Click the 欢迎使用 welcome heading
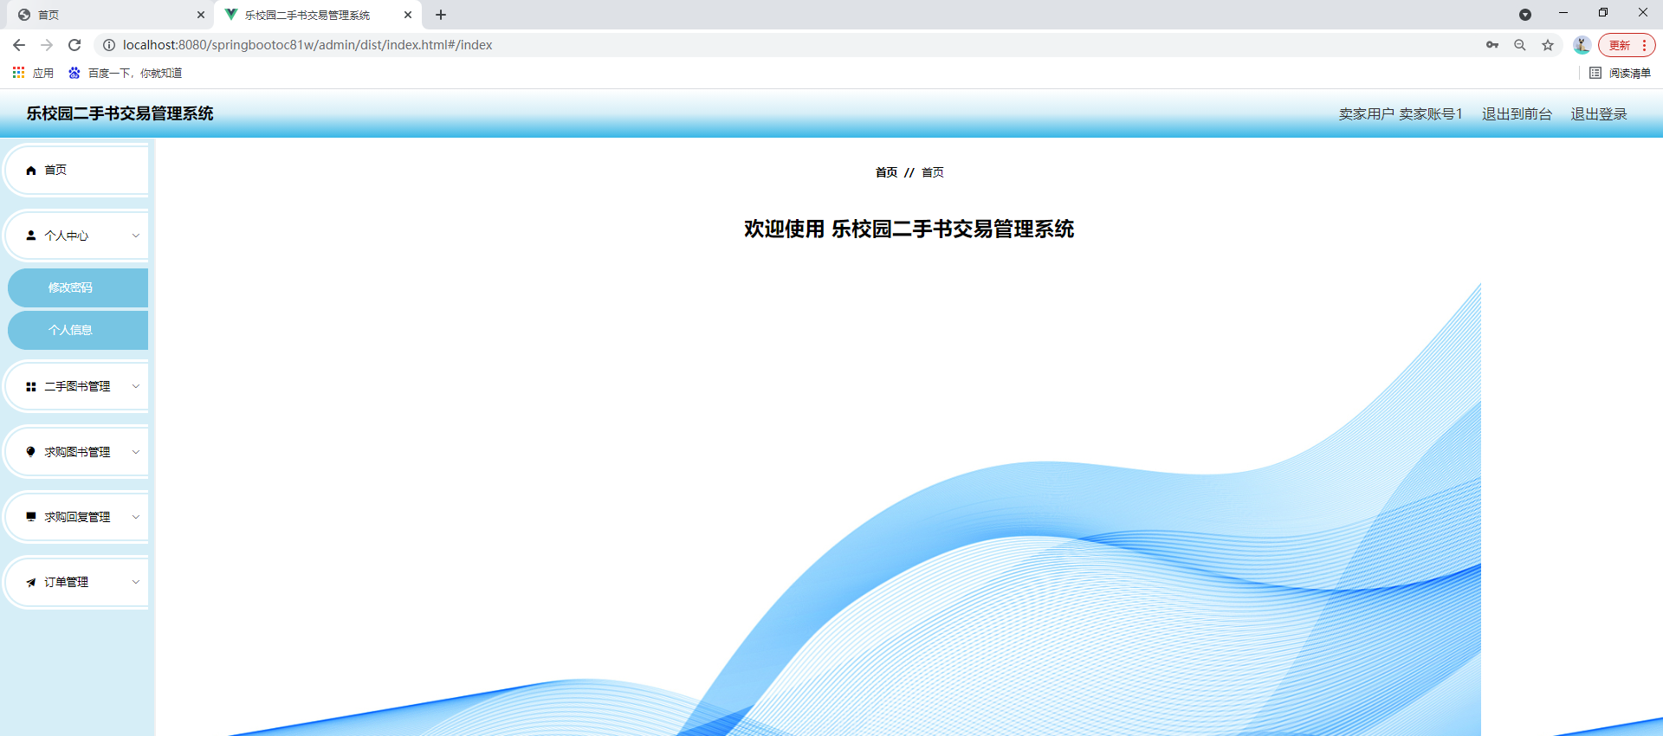 (x=909, y=229)
